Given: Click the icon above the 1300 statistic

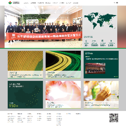Looking at the screenshot, I should 111,41.
